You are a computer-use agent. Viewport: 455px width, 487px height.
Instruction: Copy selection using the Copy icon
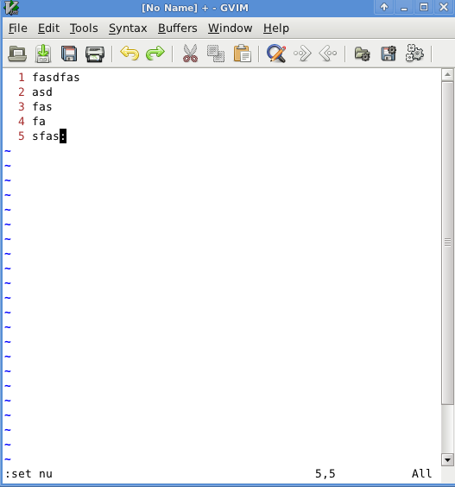(x=216, y=54)
